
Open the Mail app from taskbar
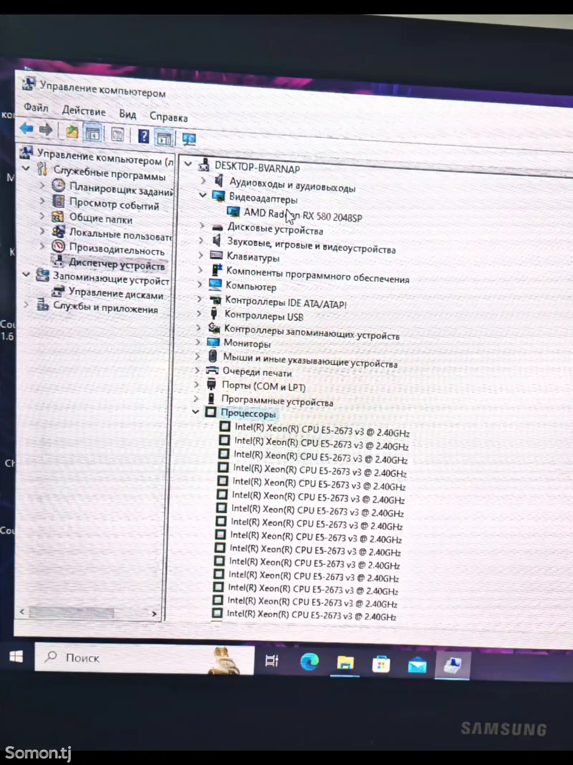tap(417, 665)
